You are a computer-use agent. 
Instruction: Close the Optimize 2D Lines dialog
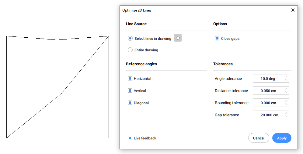click(293, 10)
